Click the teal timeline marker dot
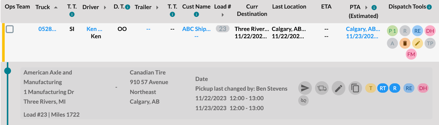 point(8,71)
